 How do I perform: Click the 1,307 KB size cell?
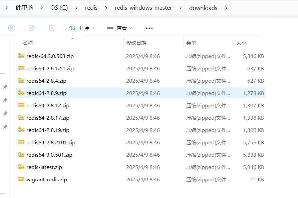tap(254, 106)
